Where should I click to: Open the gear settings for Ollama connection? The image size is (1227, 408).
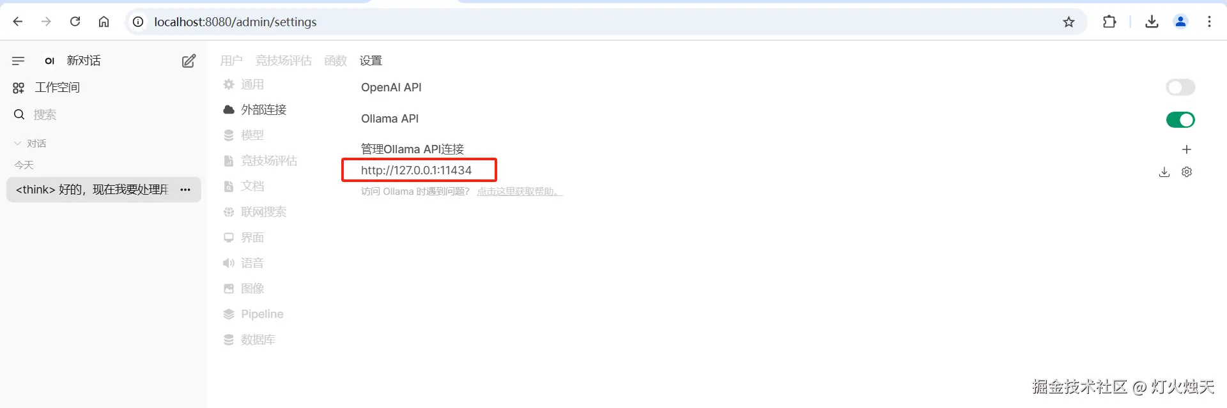point(1186,172)
